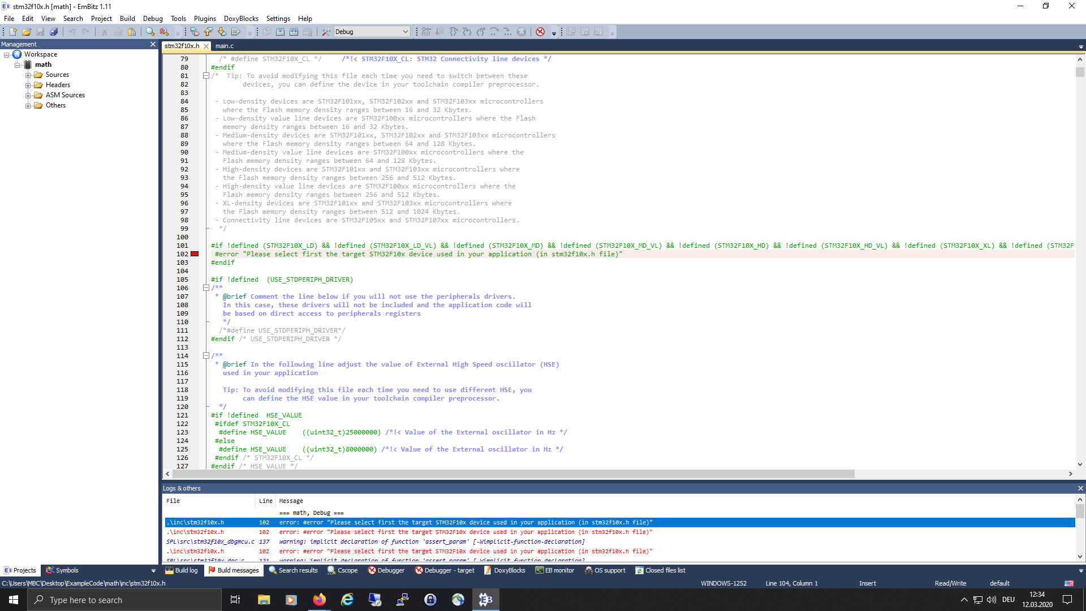
Task: Go to next bookmark icon
Action: click(x=222, y=32)
